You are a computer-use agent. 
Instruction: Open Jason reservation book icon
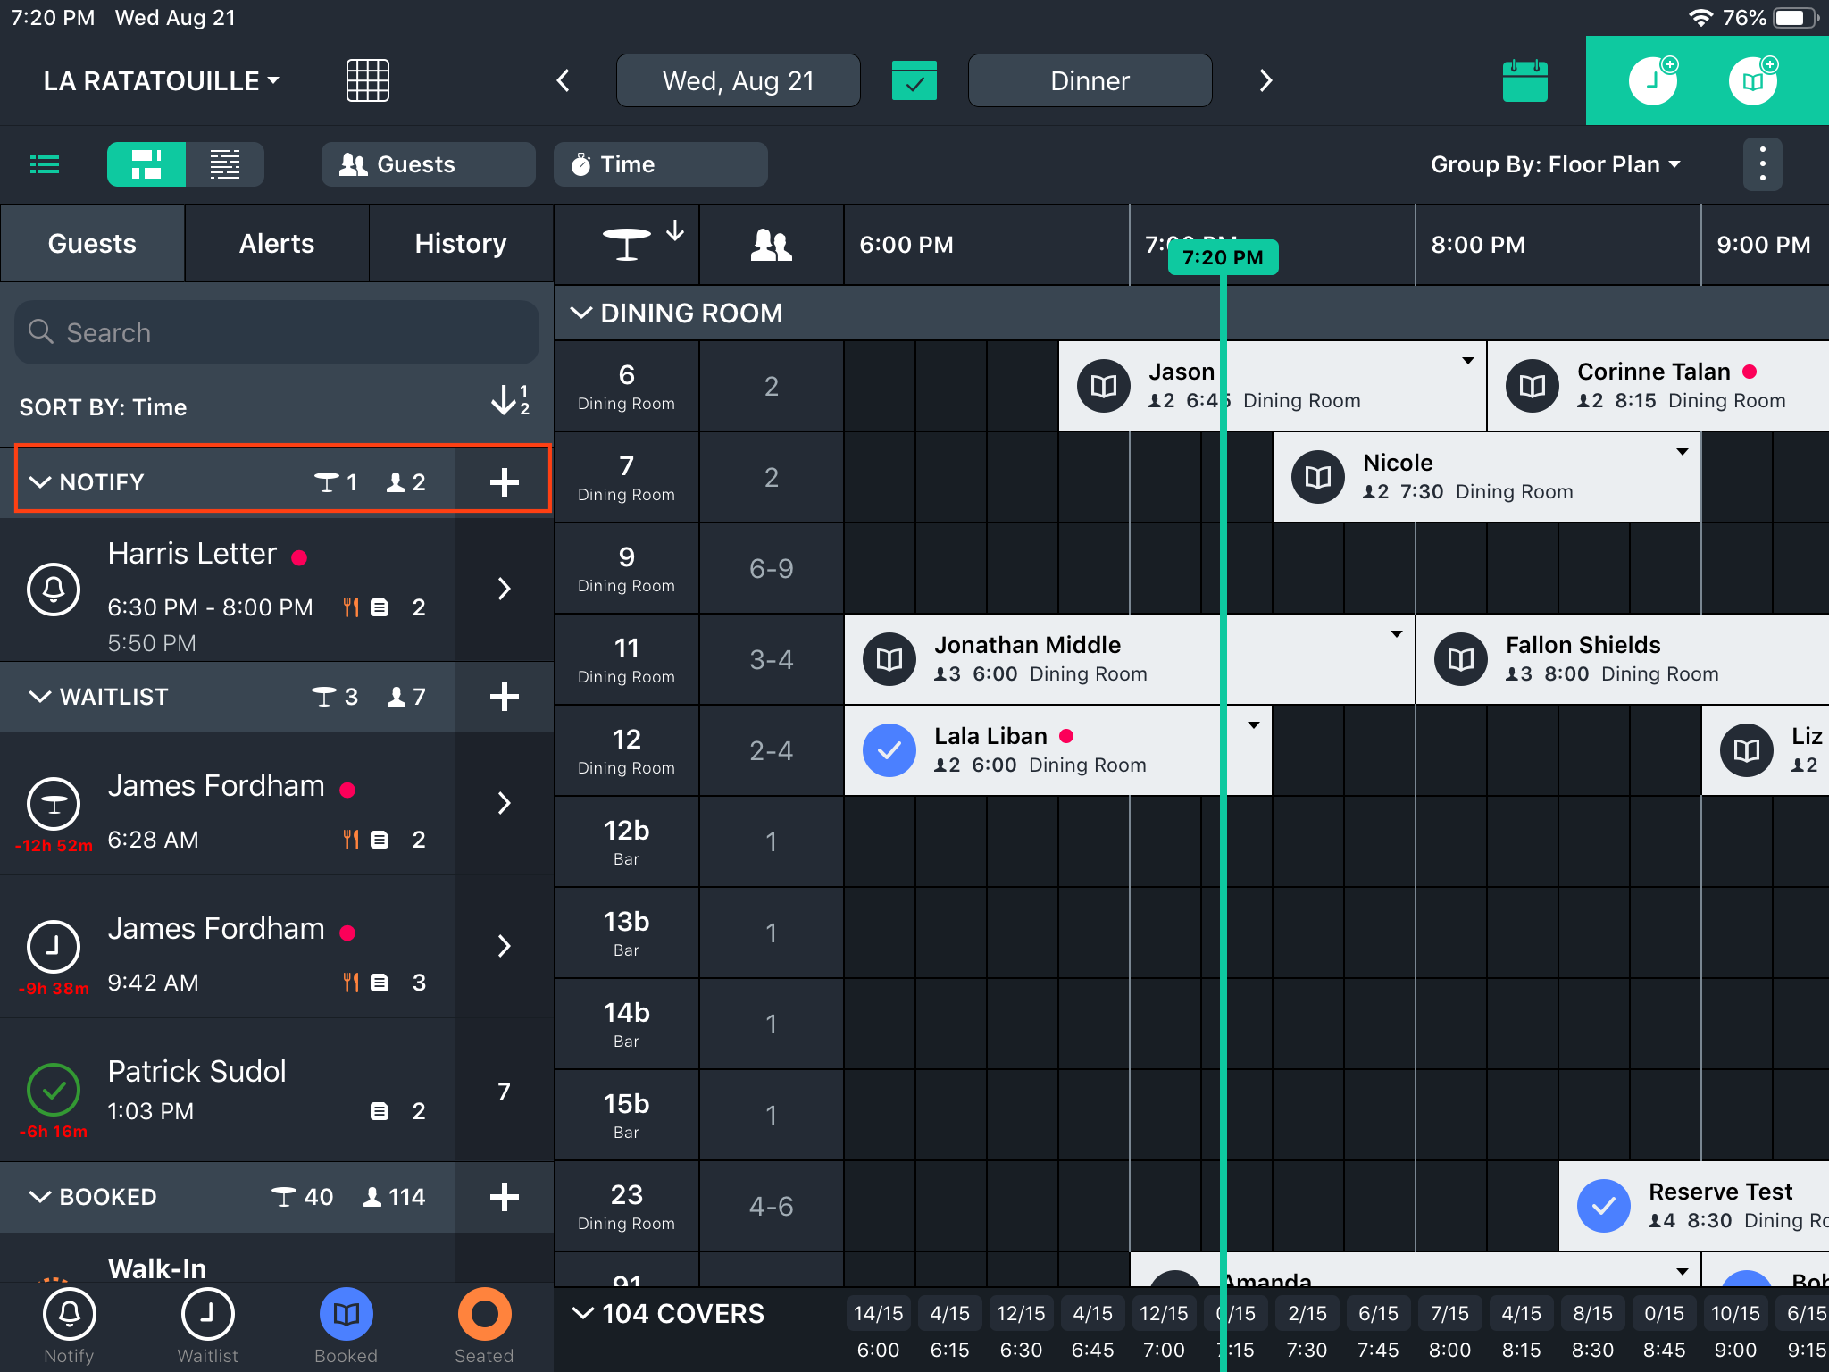coord(1104,386)
